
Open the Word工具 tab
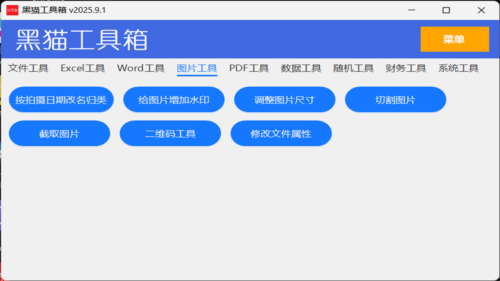coord(140,68)
